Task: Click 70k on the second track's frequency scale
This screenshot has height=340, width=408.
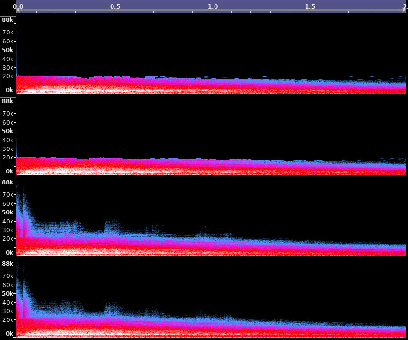Action: pyautogui.click(x=8, y=114)
